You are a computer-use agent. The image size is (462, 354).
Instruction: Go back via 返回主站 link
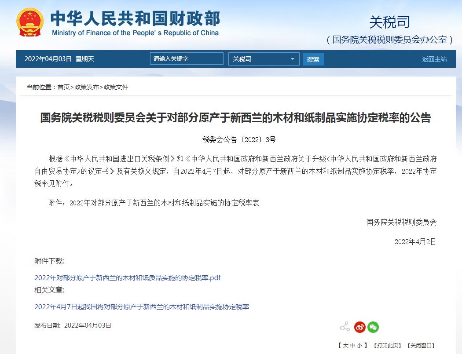point(434,59)
